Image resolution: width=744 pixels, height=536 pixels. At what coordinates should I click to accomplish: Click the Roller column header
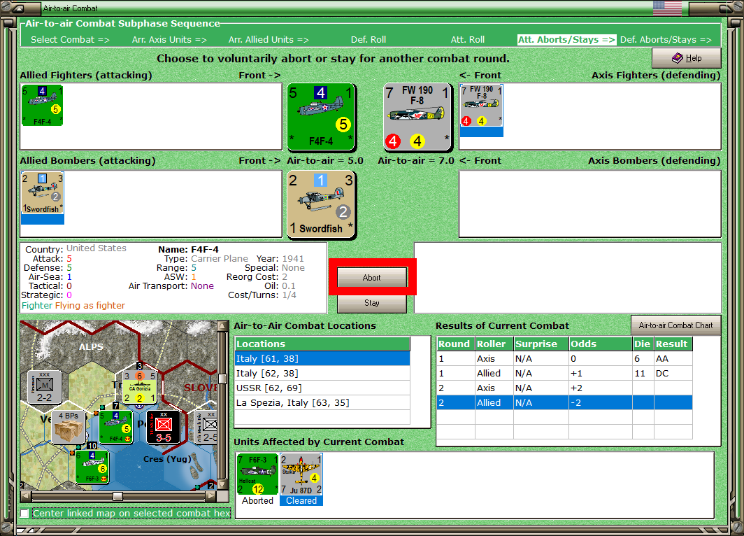pyautogui.click(x=494, y=344)
